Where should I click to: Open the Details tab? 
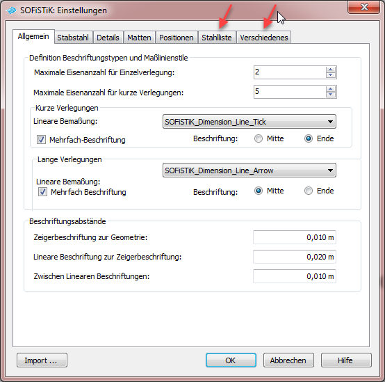(108, 38)
